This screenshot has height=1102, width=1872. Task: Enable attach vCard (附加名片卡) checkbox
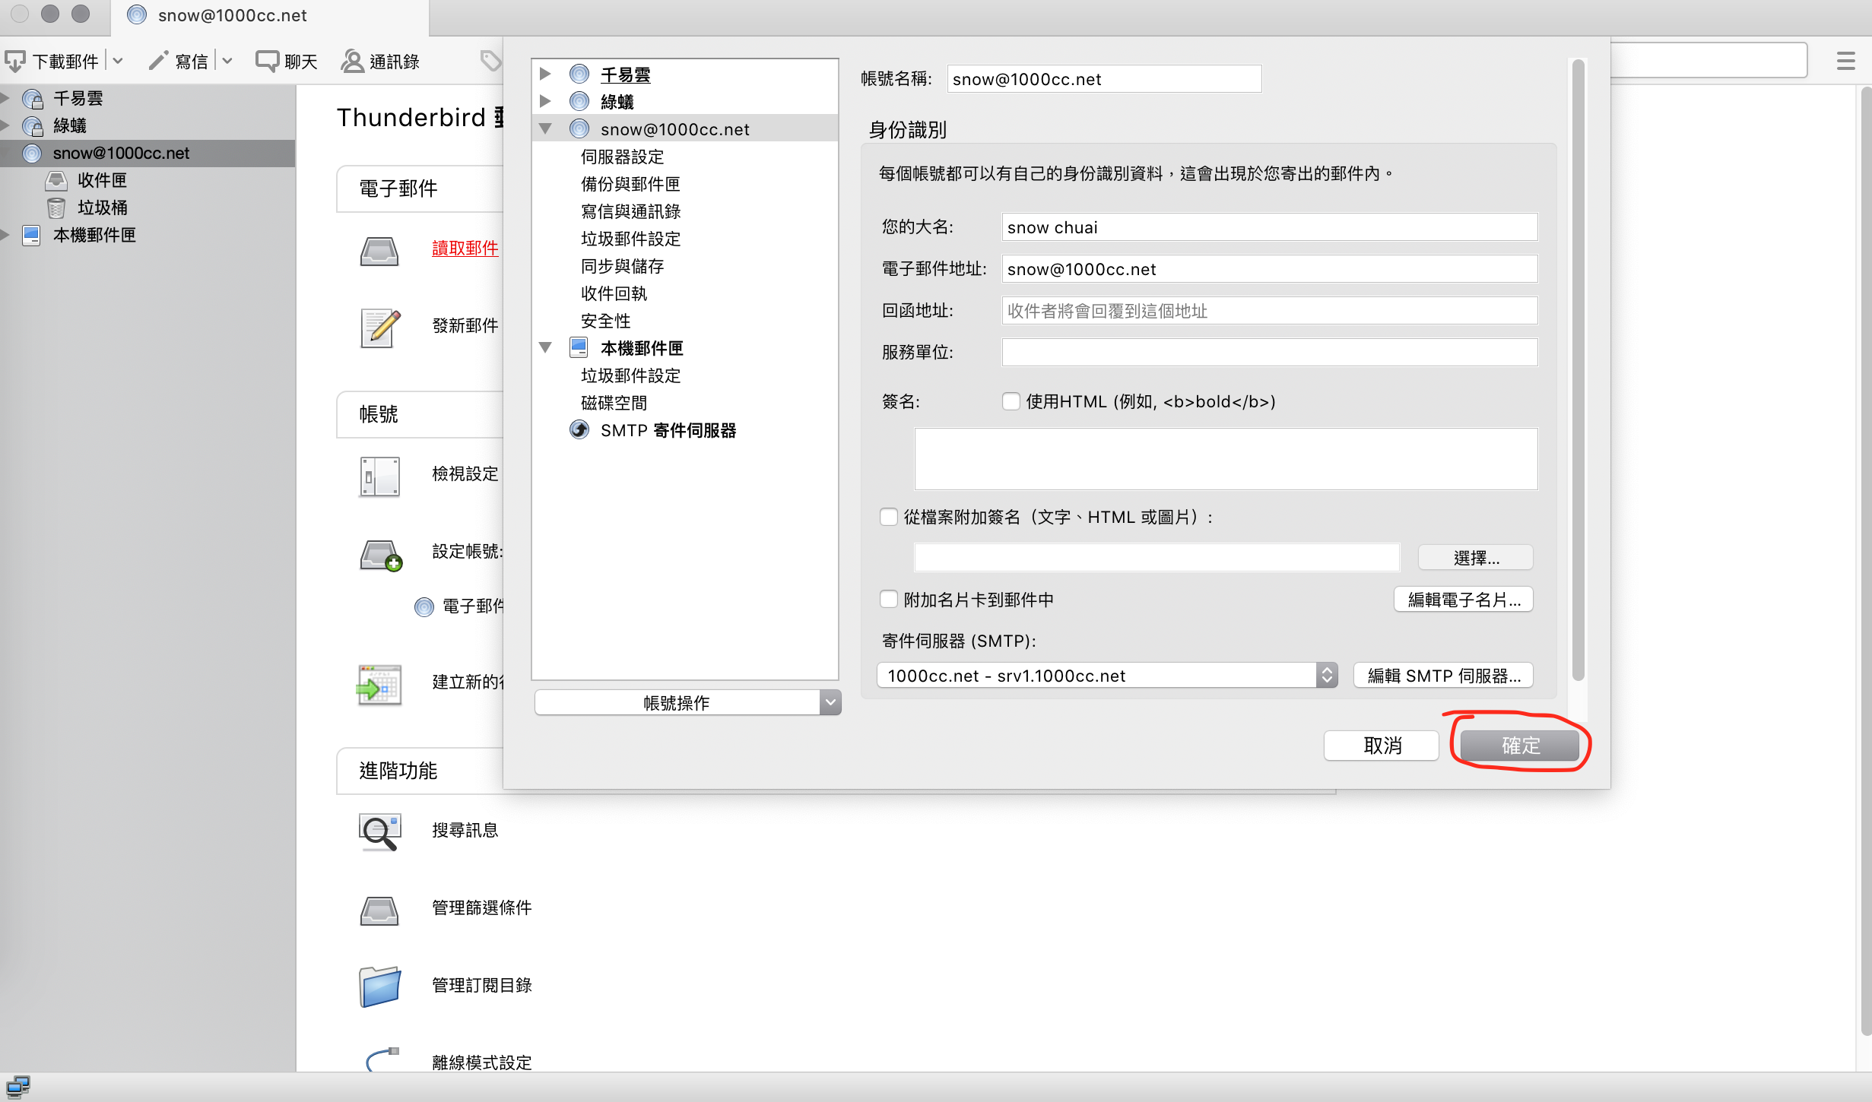tap(889, 600)
